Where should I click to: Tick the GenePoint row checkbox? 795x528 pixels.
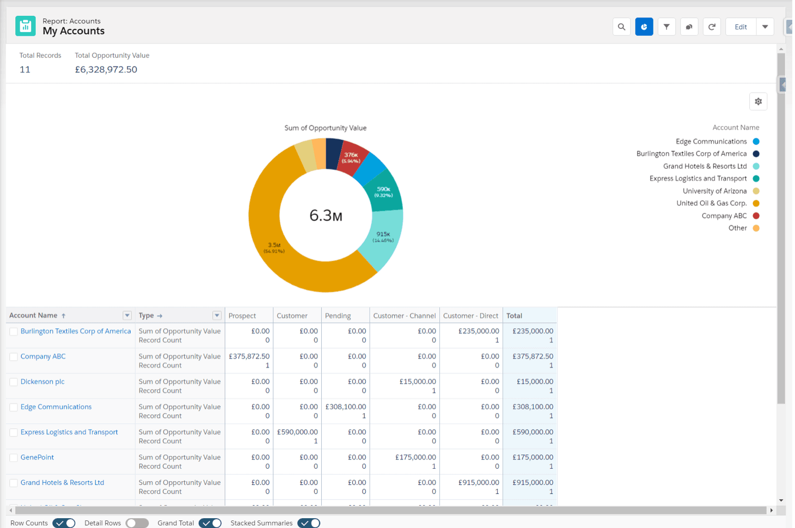pos(14,458)
